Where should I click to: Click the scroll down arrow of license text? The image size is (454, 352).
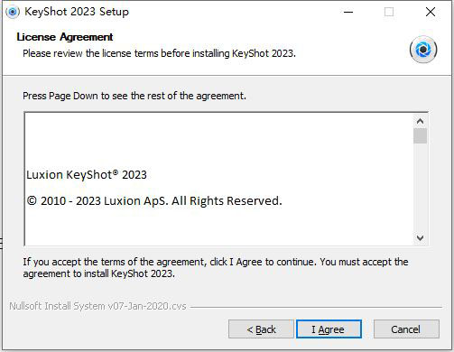point(420,238)
